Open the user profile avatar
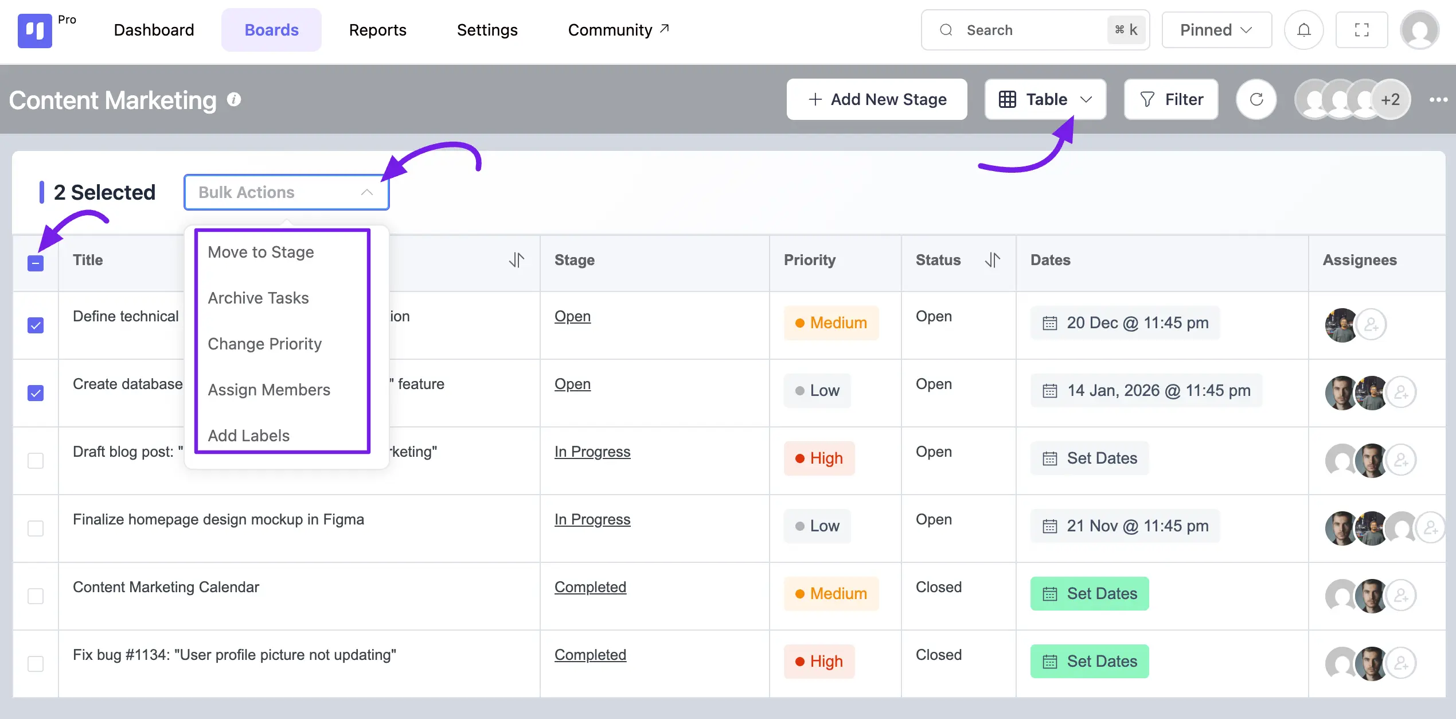The image size is (1456, 719). click(x=1419, y=30)
